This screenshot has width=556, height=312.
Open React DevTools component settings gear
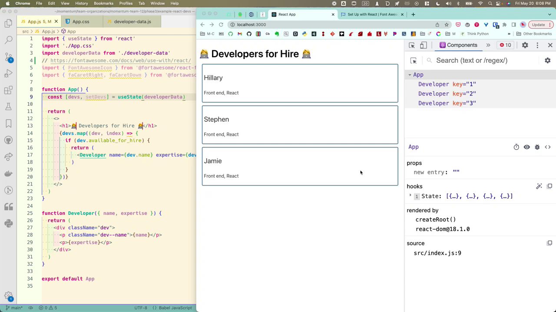pyautogui.click(x=547, y=61)
